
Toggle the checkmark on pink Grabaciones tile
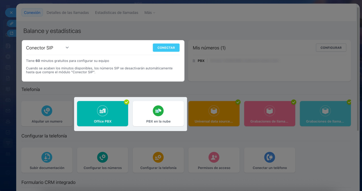[294, 102]
